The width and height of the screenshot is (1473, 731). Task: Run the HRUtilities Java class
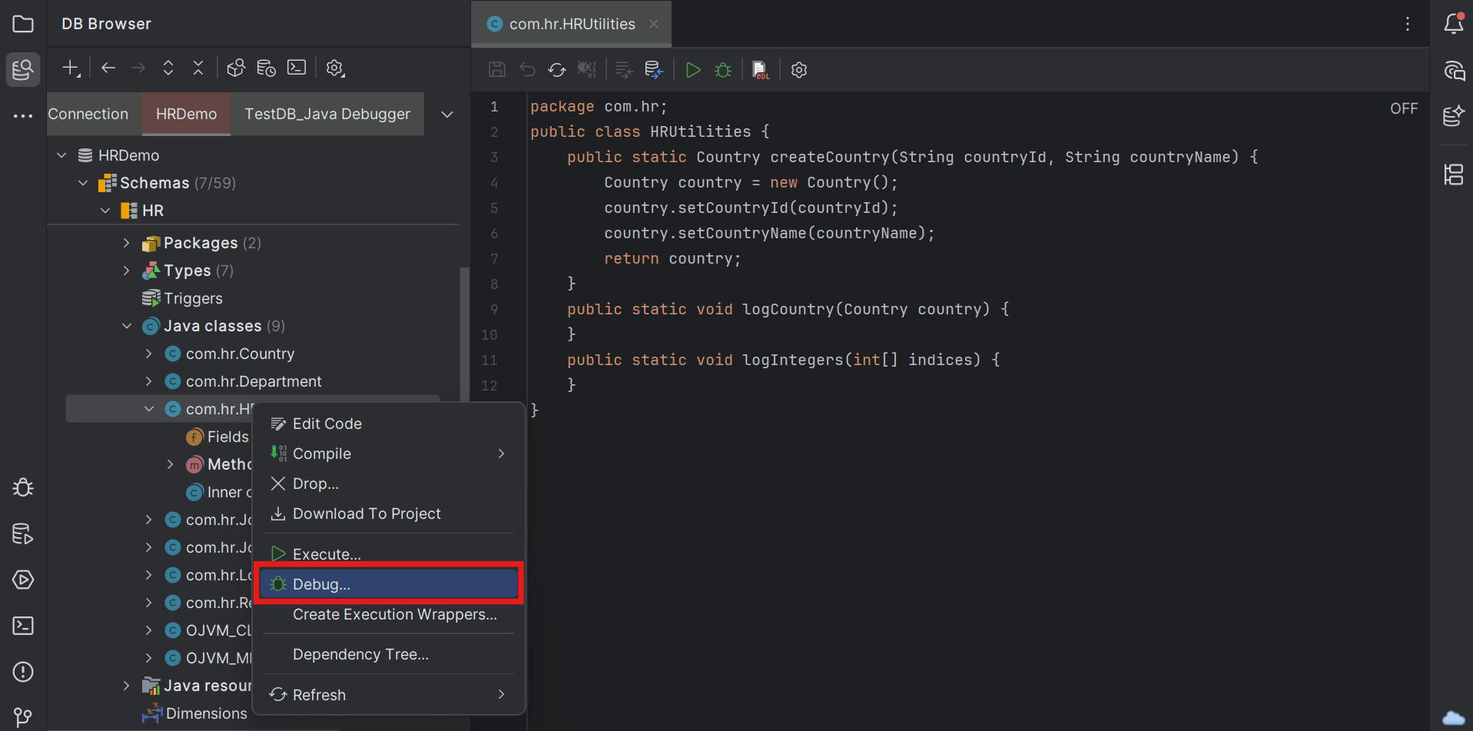(x=692, y=69)
